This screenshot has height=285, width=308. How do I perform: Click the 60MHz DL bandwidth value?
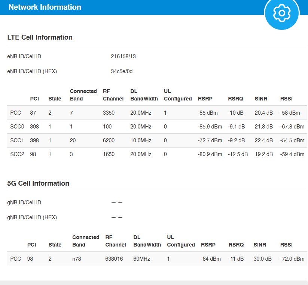tap(141, 259)
